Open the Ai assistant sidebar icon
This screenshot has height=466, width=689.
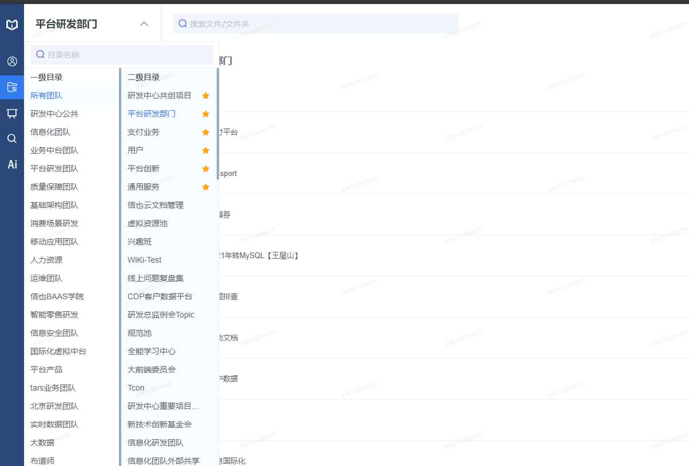12,164
